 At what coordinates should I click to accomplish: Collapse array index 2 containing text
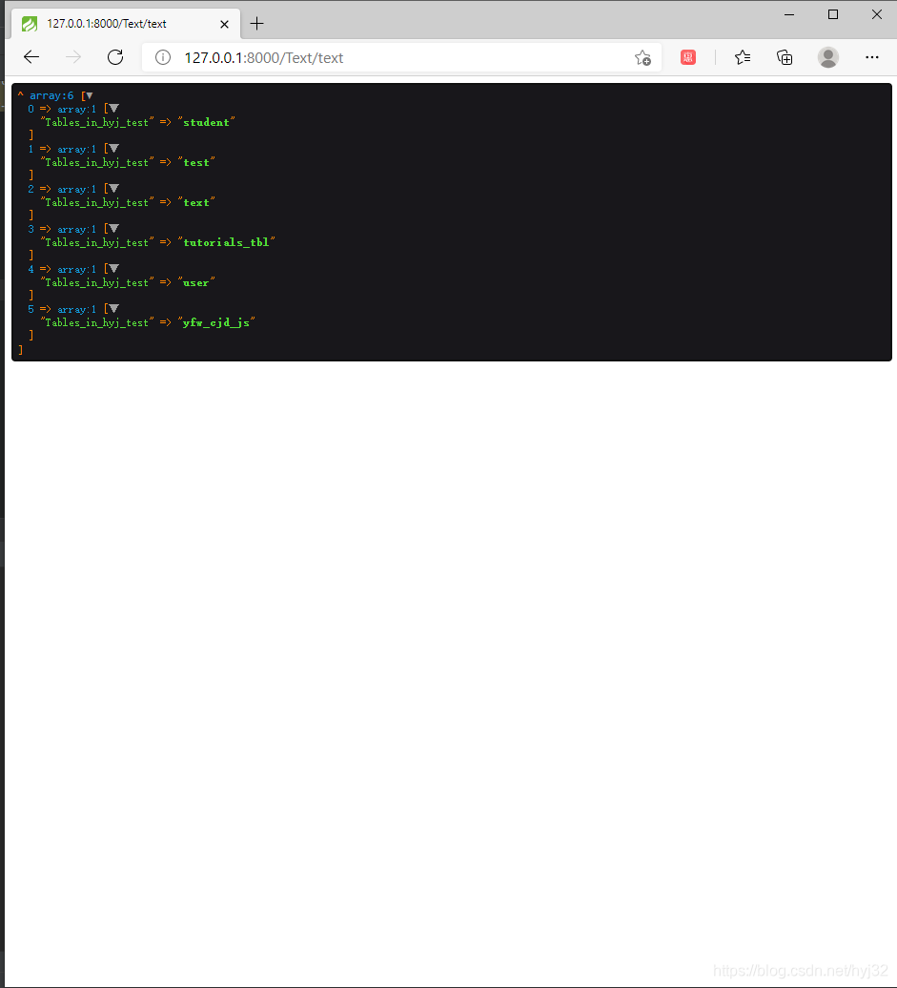(113, 189)
